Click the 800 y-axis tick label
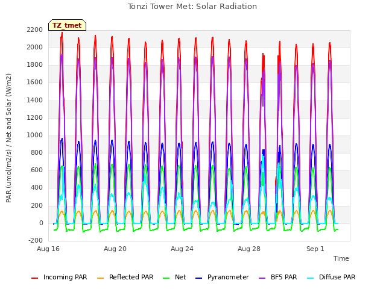386x289 pixels. [x=37, y=152]
